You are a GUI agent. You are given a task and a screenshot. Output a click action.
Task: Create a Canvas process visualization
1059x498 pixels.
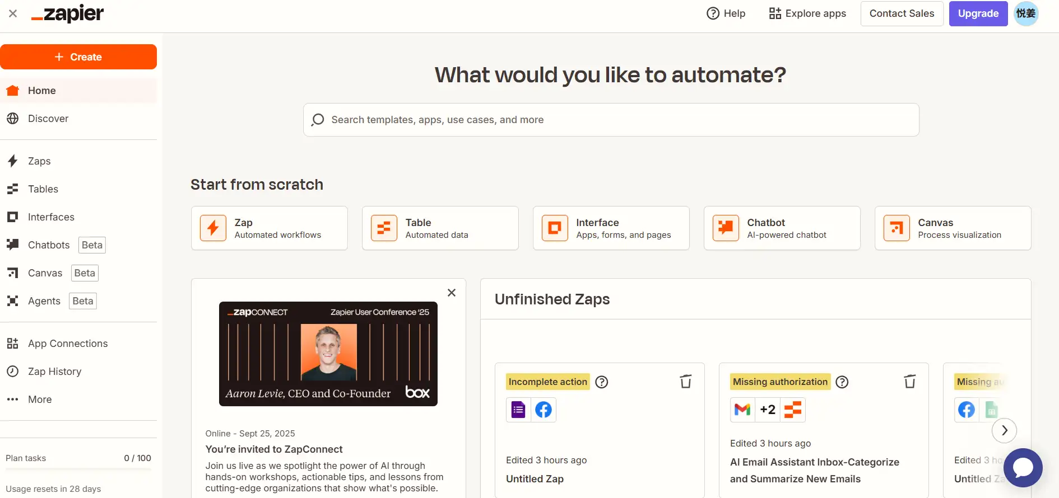click(x=953, y=228)
